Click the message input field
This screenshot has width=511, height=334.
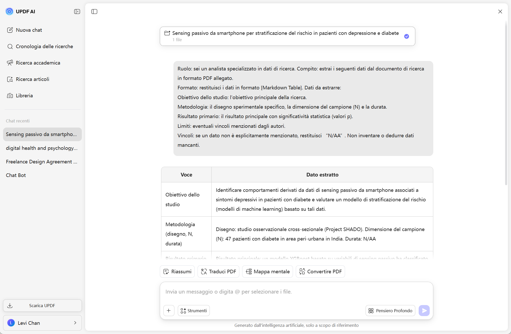click(296, 292)
